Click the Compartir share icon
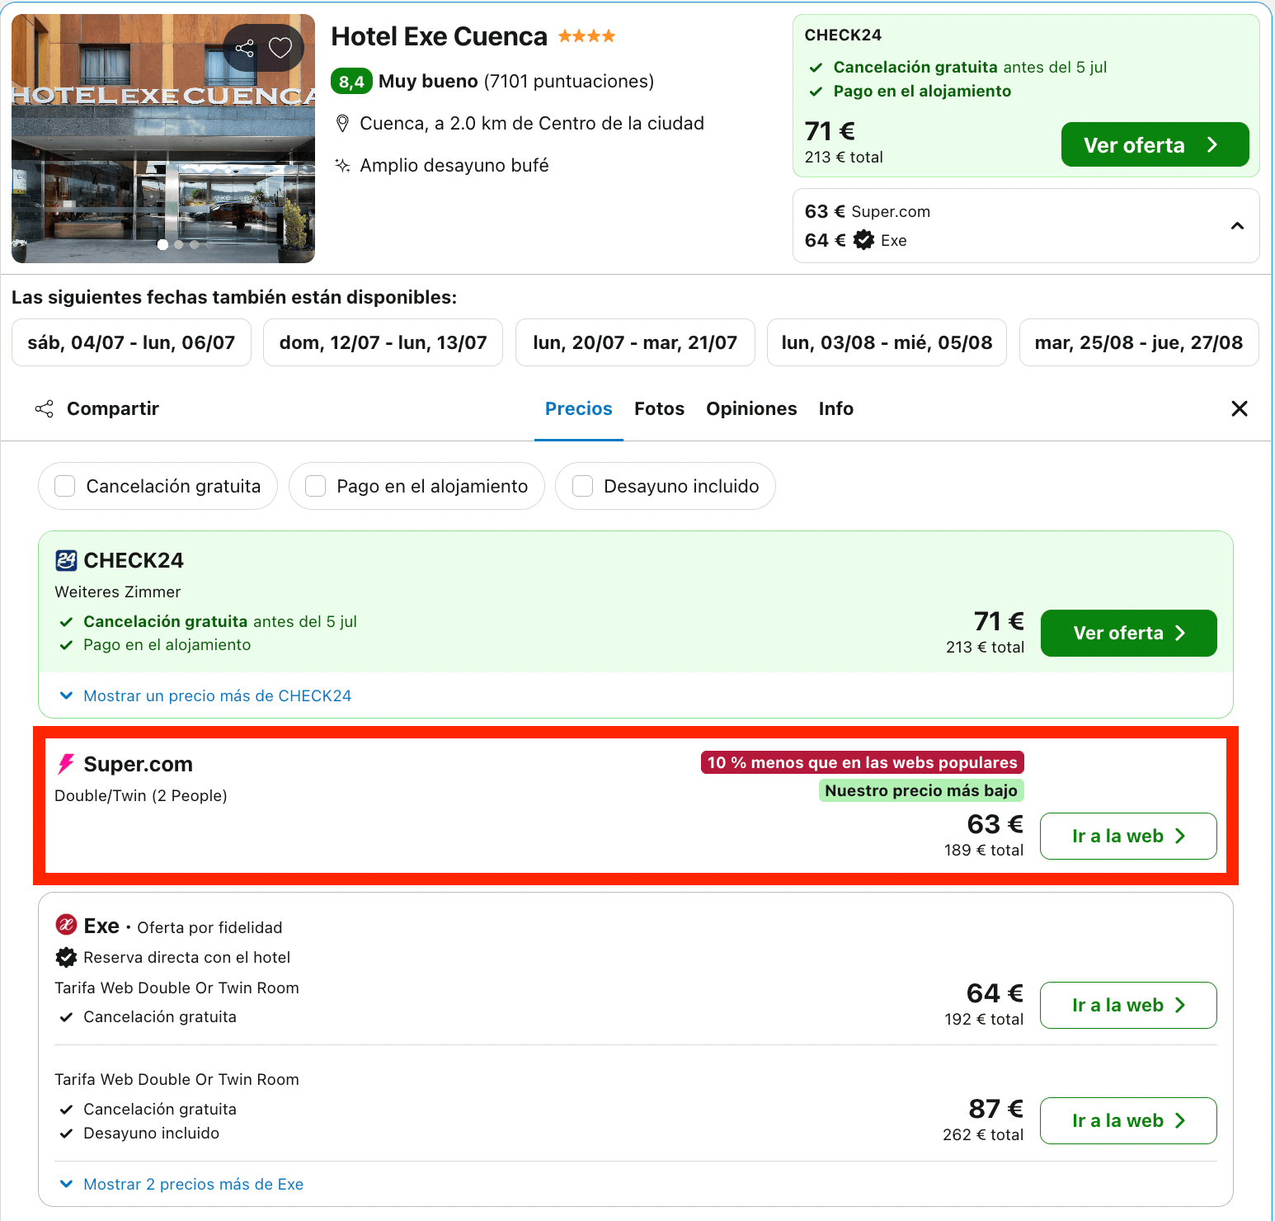Screen dimensions: 1275x1221 pyautogui.click(x=45, y=408)
